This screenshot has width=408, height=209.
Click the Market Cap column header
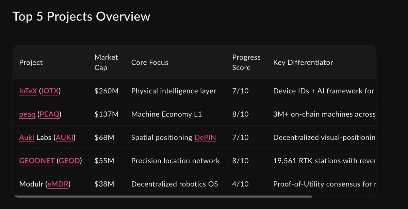pyautogui.click(x=106, y=62)
